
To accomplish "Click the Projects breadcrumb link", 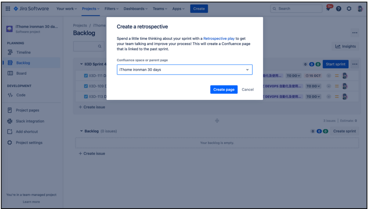I will click(x=80, y=25).
